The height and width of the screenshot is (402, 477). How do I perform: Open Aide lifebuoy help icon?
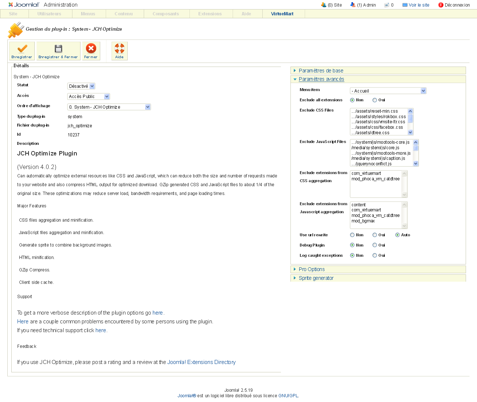(x=119, y=48)
